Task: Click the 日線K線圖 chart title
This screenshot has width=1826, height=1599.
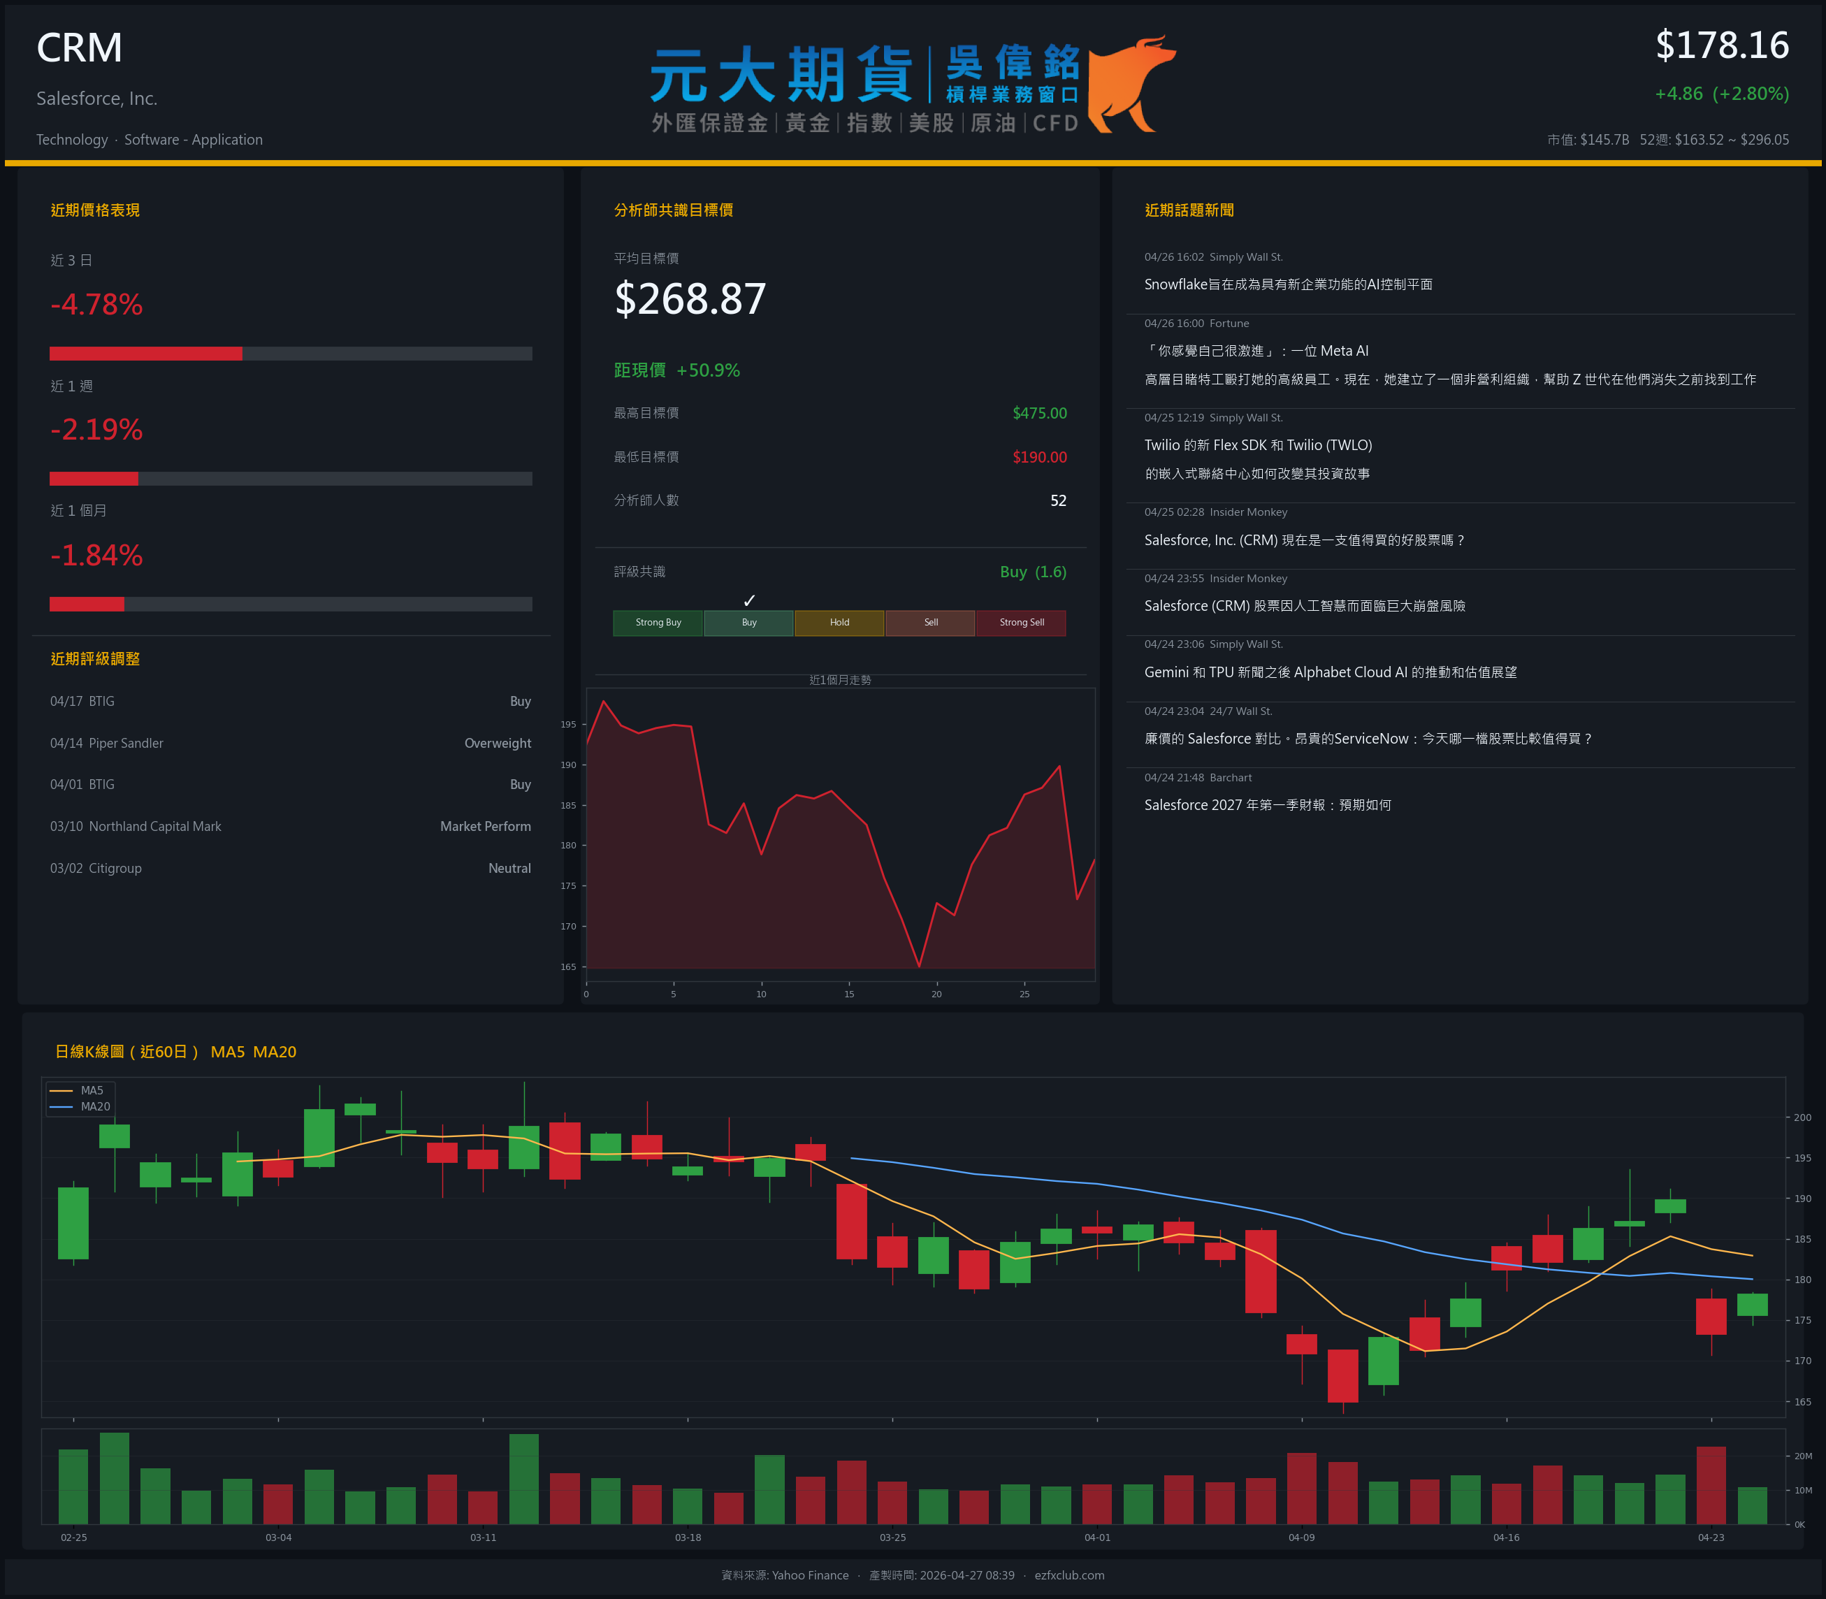Action: coord(175,1052)
